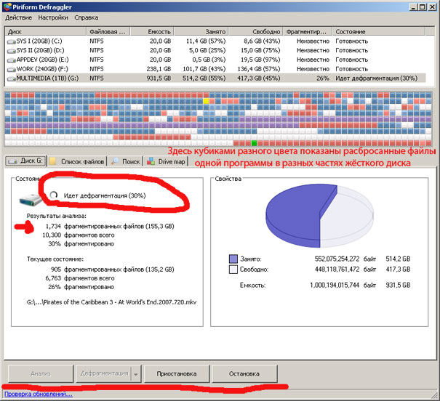The height and width of the screenshot is (401, 440).
Task: Click the yellow block in the drive map
Action: tap(207, 102)
